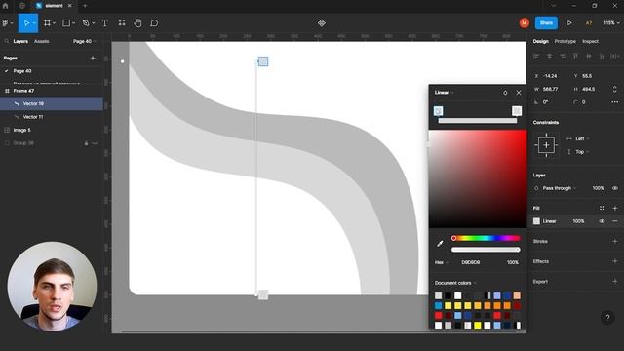Select the Rectangle shape tool

pyautogui.click(x=66, y=23)
